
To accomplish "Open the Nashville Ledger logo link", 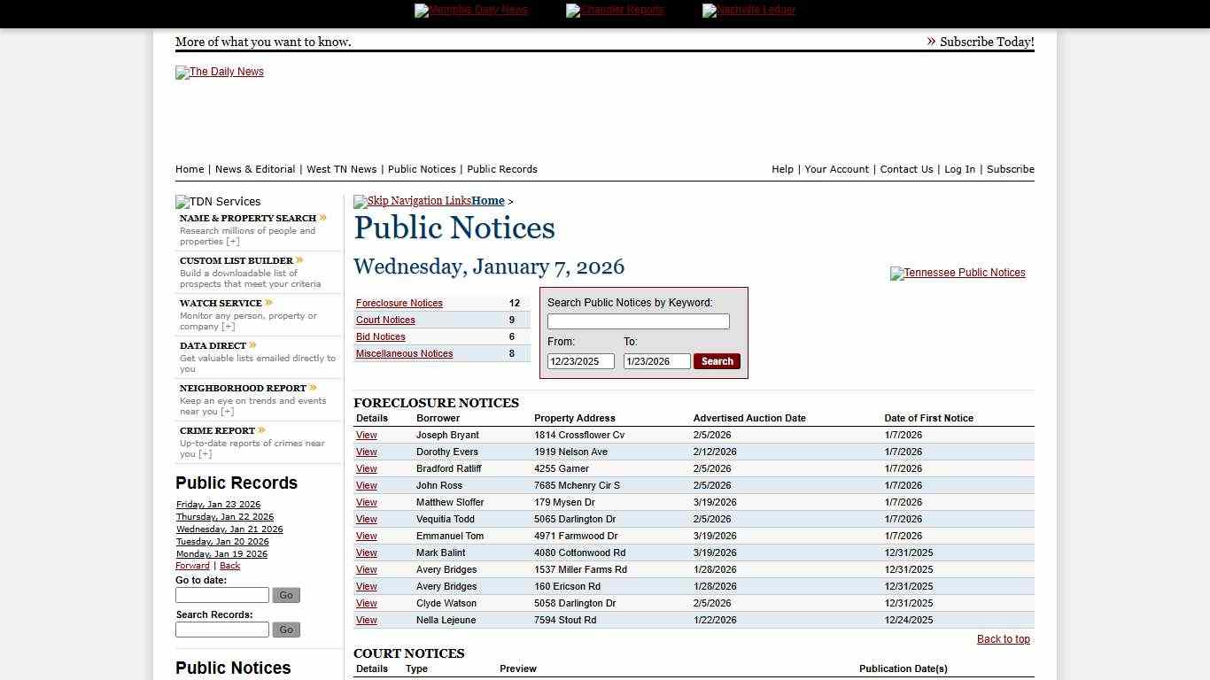I will pos(748,10).
